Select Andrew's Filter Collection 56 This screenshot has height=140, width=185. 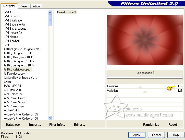[21, 119]
